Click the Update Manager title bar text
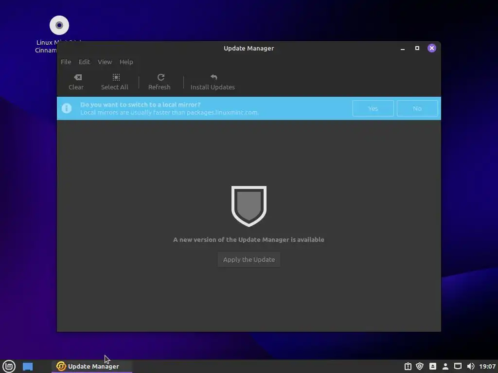This screenshot has height=373, width=498. pos(249,48)
